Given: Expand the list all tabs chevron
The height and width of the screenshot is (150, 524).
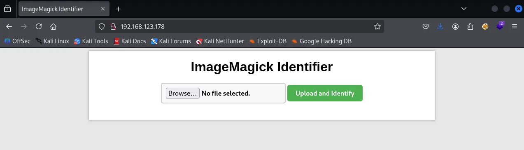Looking at the screenshot, I should (463, 9).
